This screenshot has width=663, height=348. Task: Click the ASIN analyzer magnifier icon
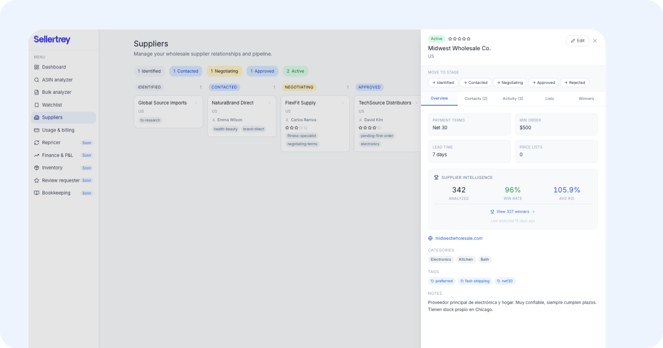click(36, 80)
